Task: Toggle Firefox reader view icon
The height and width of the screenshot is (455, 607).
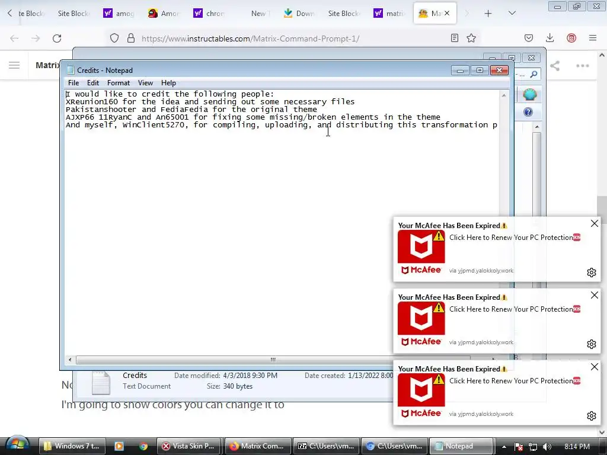Action: 455,38
